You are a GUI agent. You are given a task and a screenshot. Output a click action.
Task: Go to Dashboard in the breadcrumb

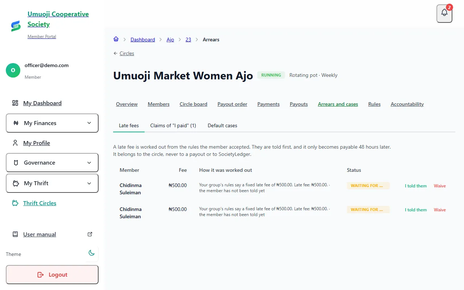143,40
